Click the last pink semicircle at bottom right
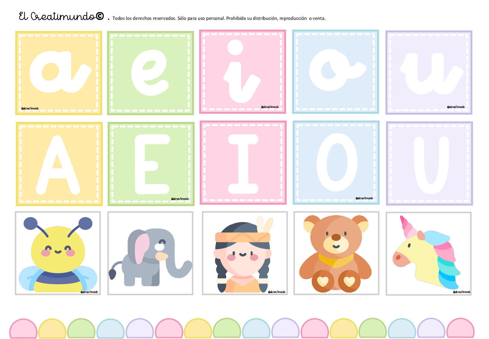489x339 pixels. coord(460,328)
